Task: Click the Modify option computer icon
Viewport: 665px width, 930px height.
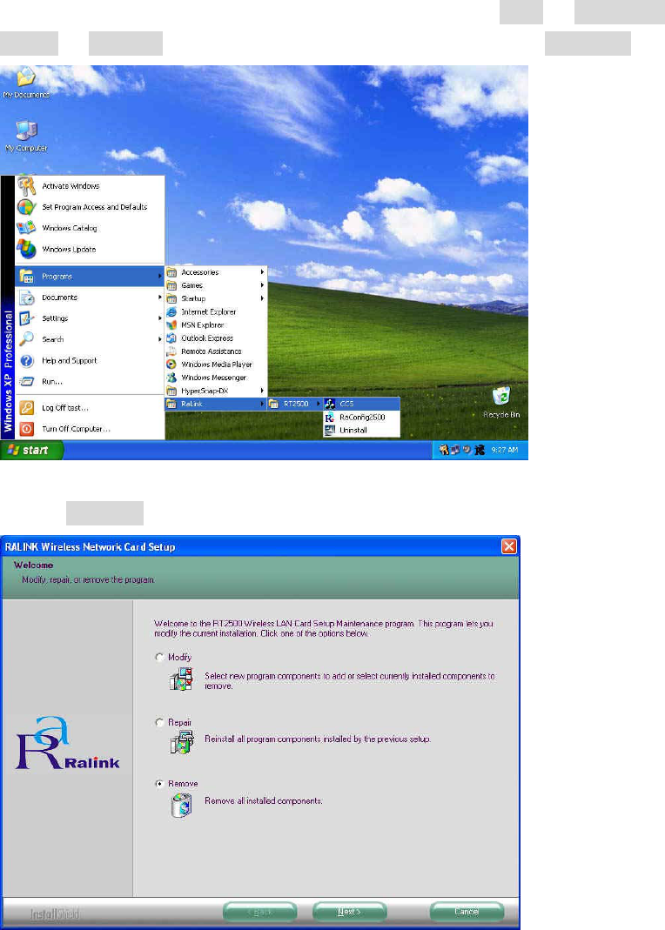Action: tap(182, 679)
